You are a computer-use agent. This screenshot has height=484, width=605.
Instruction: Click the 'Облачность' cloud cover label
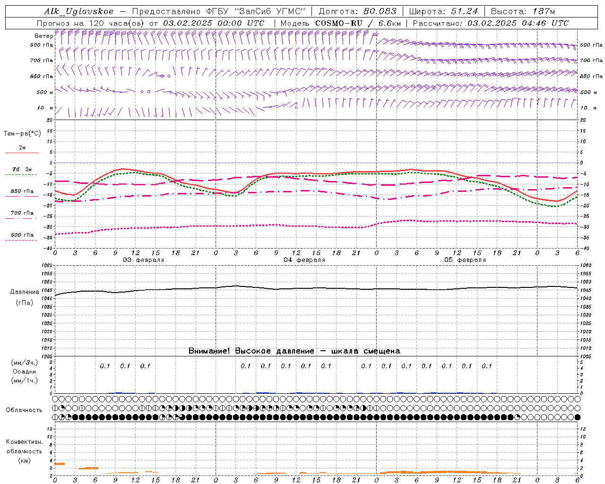pyautogui.click(x=24, y=410)
